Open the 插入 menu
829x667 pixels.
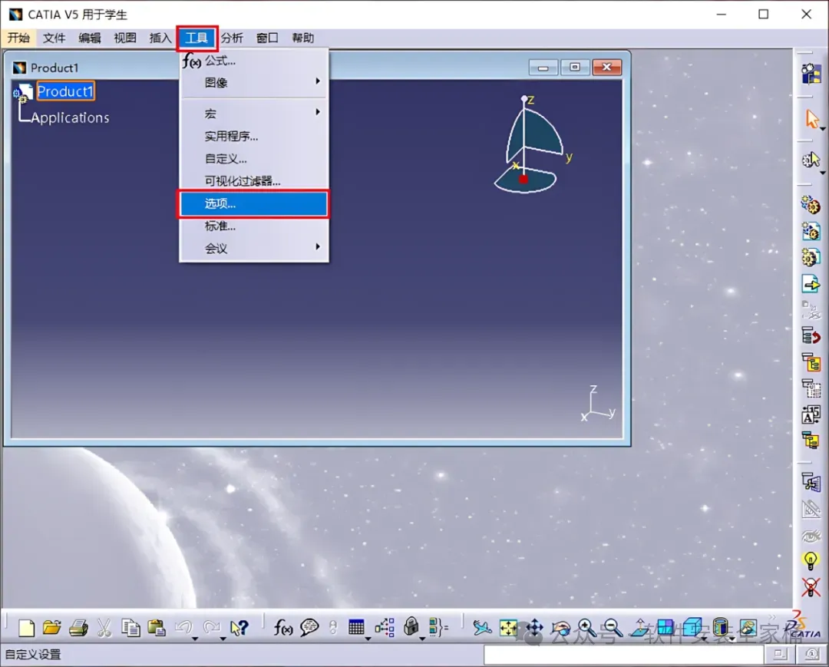point(160,38)
